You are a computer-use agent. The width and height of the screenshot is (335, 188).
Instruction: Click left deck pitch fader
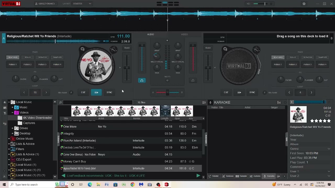pyautogui.click(x=127, y=68)
